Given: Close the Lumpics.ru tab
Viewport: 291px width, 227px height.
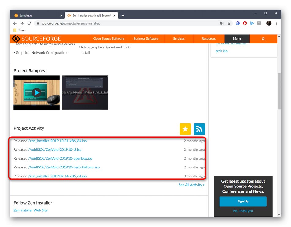Looking at the screenshot, I should 62,16.
